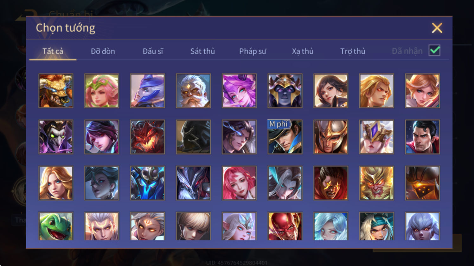Choose the red Flash hero portrait
Screen dimensions: 474x266
285,226
